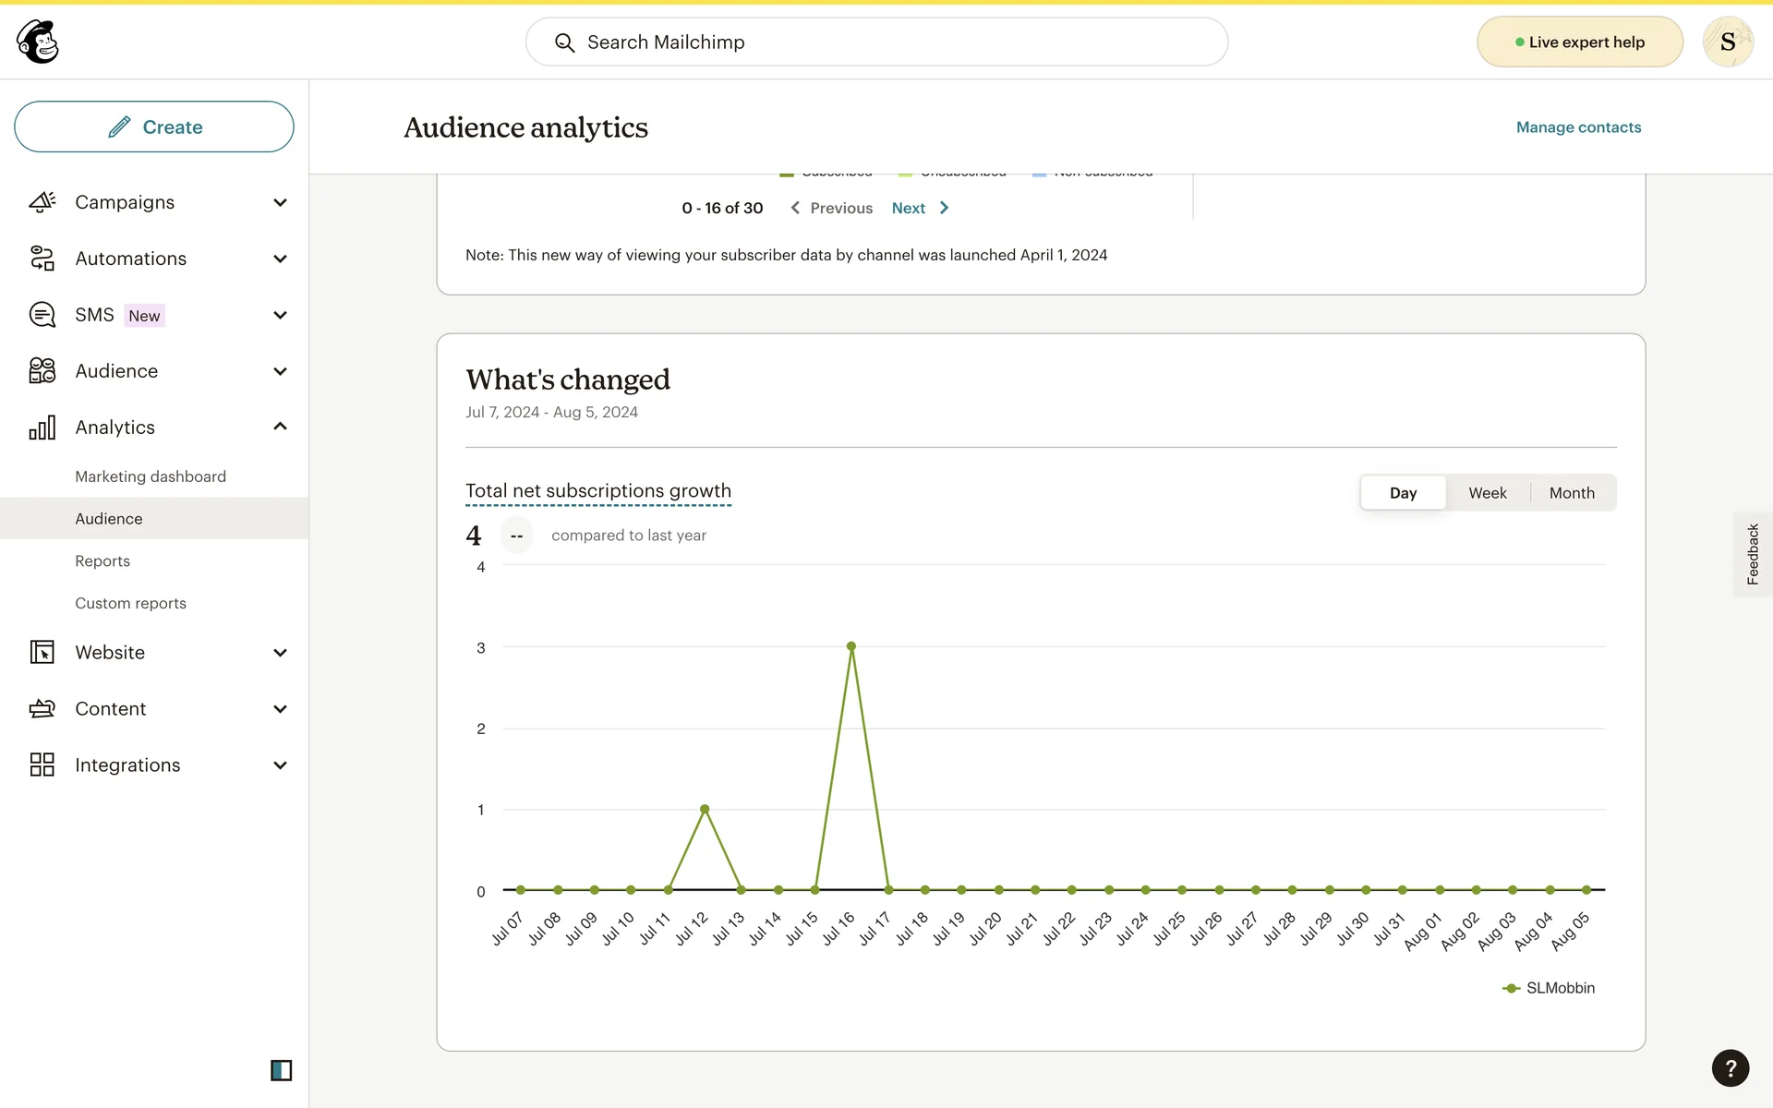
Task: Collapse the Analytics sidebar section
Action: (280, 427)
